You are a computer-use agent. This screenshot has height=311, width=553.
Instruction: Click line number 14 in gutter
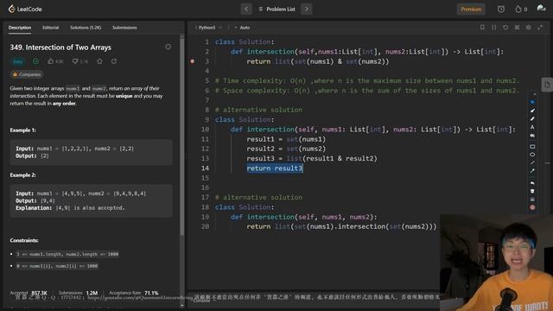pos(205,168)
